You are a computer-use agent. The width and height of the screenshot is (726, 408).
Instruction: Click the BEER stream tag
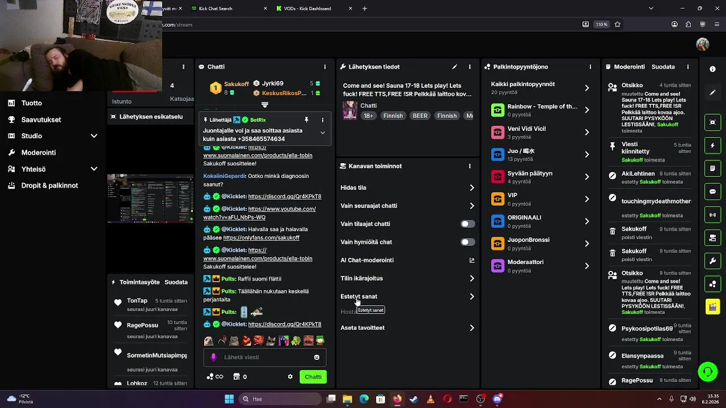point(420,116)
